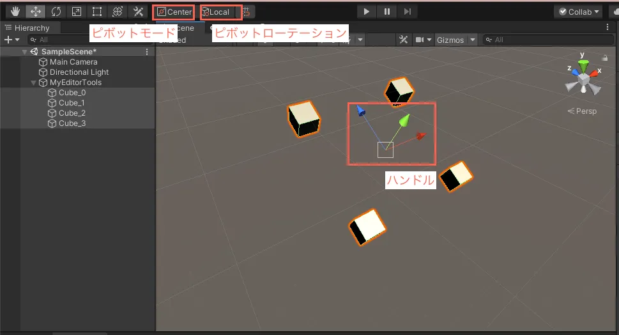Select the Rect tool
This screenshot has height=335, width=619.
click(x=97, y=12)
